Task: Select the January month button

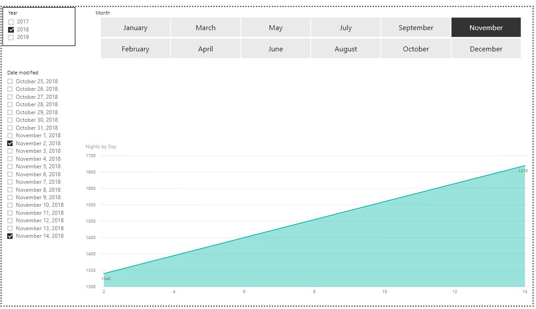Action: tap(135, 27)
